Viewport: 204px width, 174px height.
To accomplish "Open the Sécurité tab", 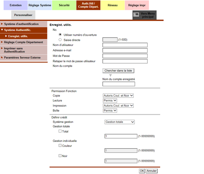I will click(x=64, y=5).
